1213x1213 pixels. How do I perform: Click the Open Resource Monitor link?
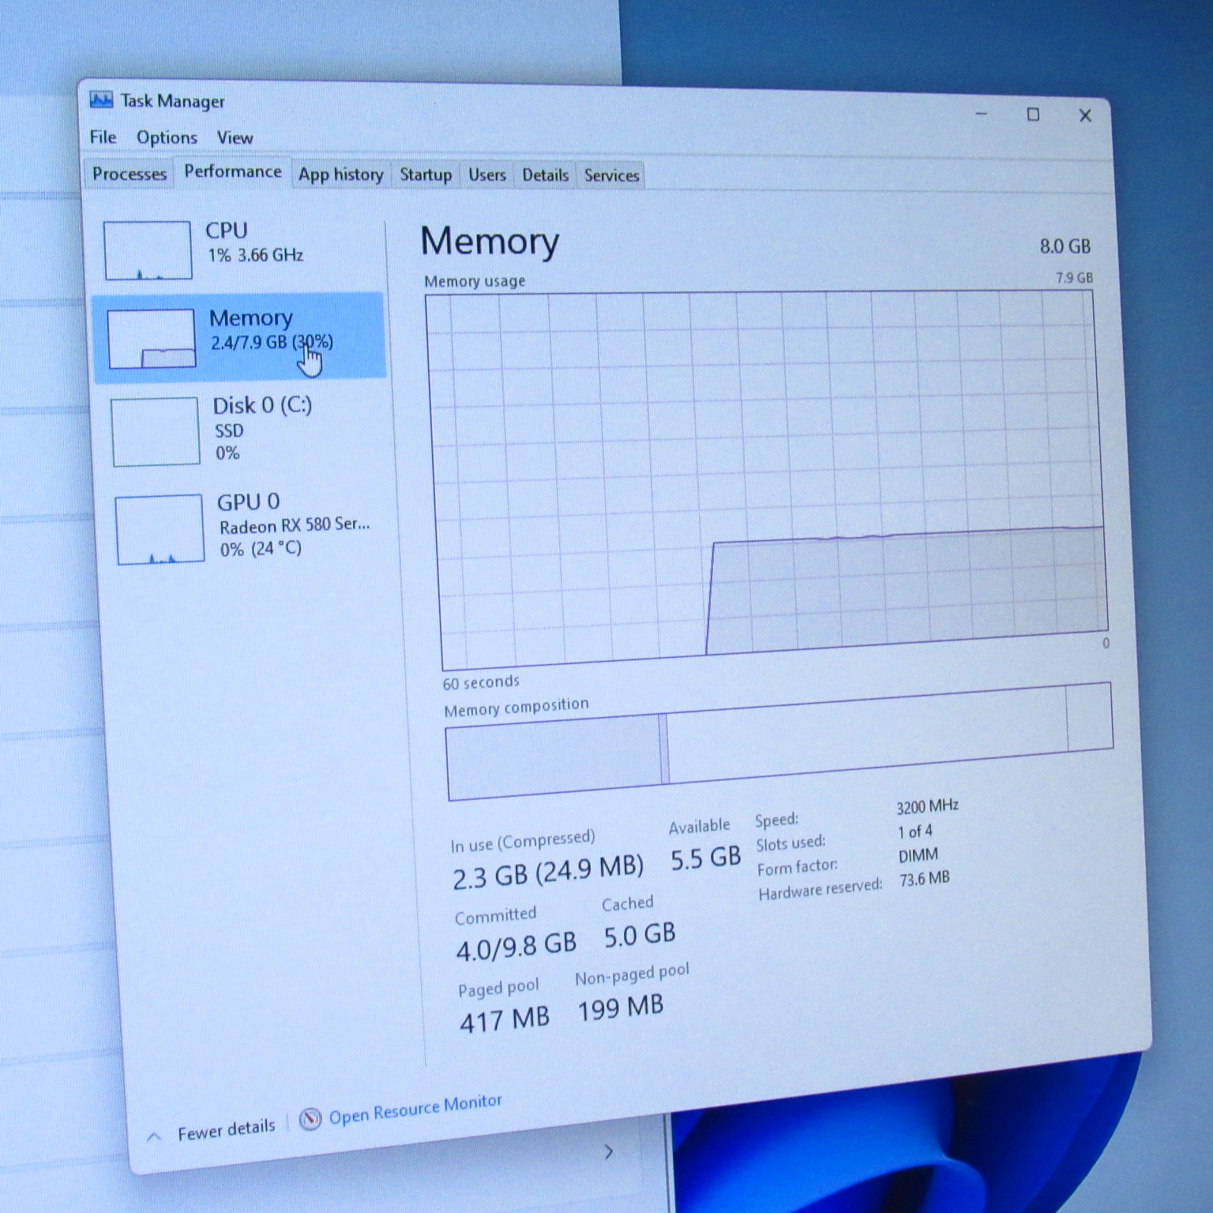(x=415, y=1109)
